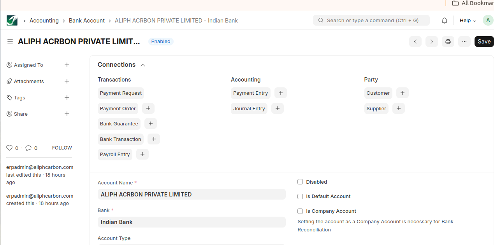Navigate to Bank Account breadcrumb
This screenshot has width=494, height=245.
87,21
